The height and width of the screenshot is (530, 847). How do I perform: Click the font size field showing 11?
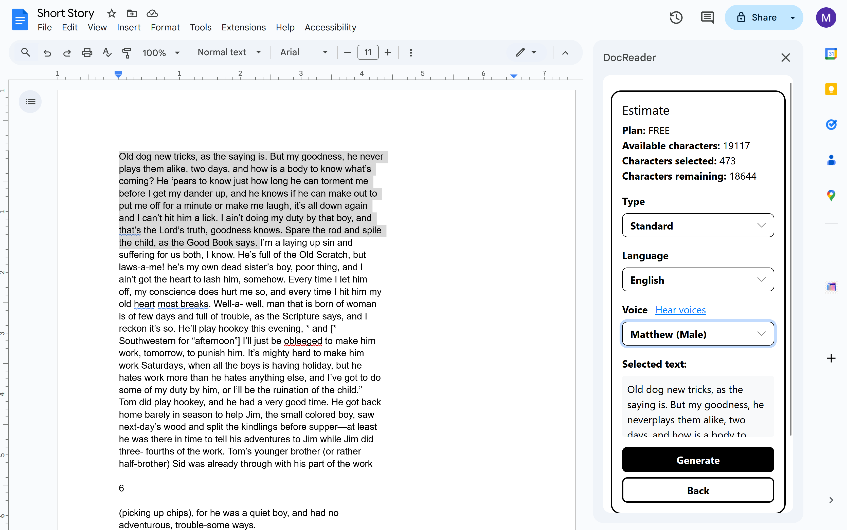[368, 53]
